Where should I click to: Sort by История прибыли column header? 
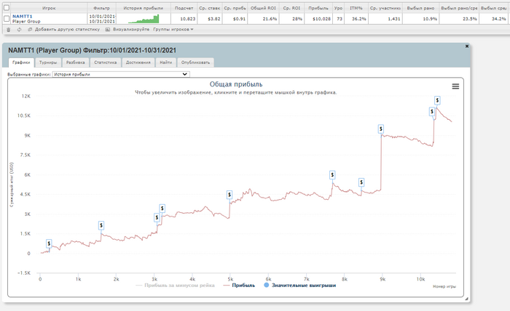143,8
